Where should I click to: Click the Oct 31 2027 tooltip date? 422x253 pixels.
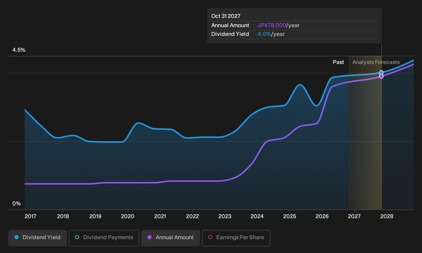click(x=226, y=16)
